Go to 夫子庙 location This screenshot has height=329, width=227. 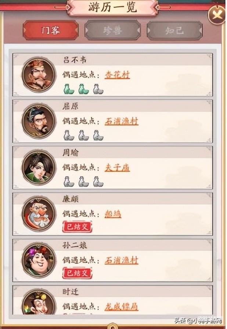coord(117,168)
